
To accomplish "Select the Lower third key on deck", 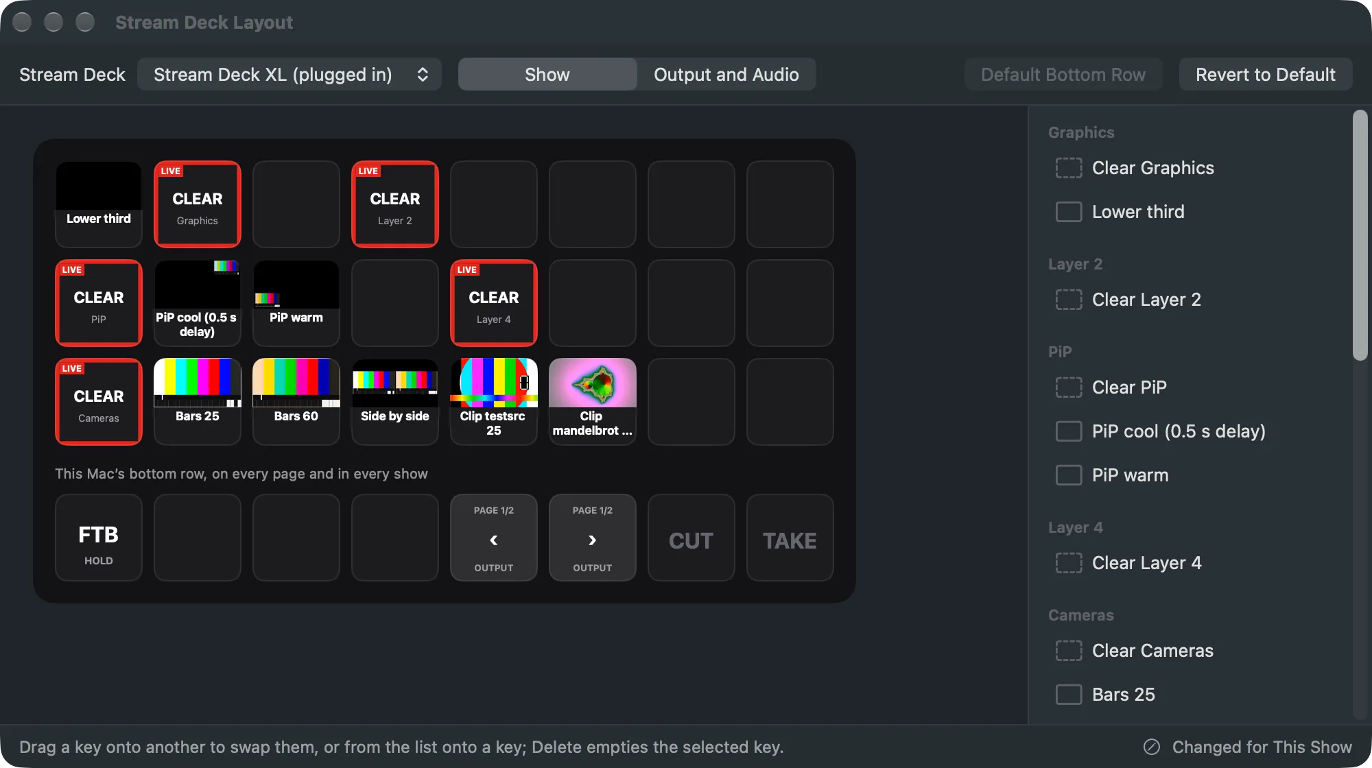I will click(99, 204).
